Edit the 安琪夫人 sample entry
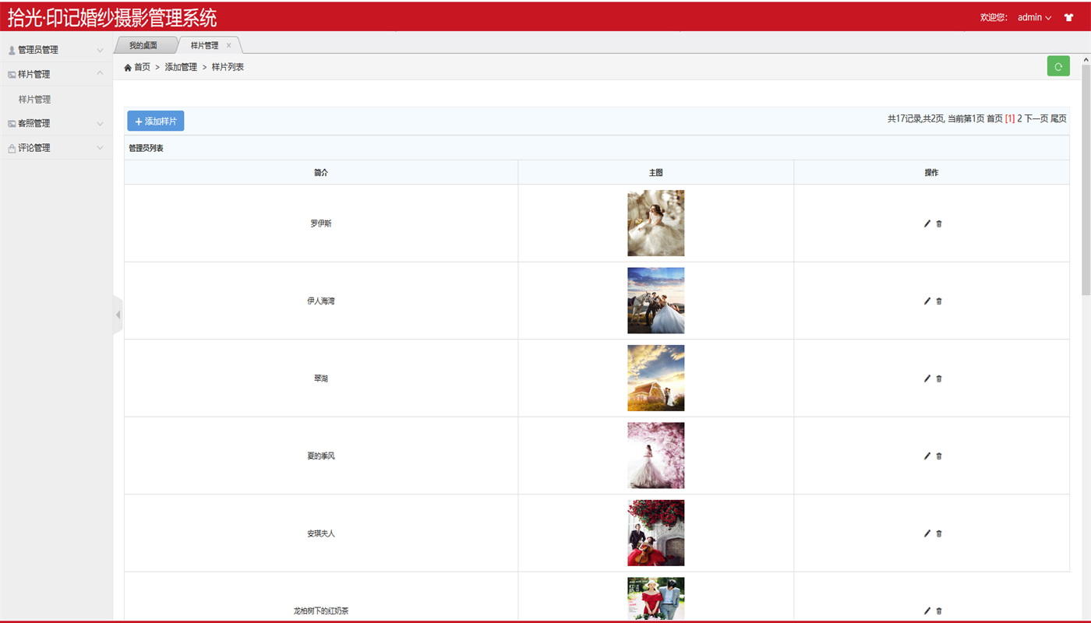Viewport: 1091px width, 623px height. pos(927,533)
